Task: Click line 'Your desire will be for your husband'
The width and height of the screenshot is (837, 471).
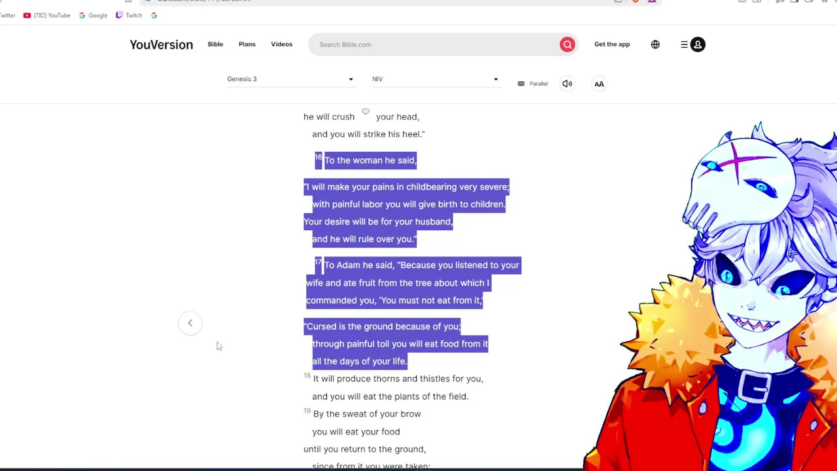Action: (379, 222)
